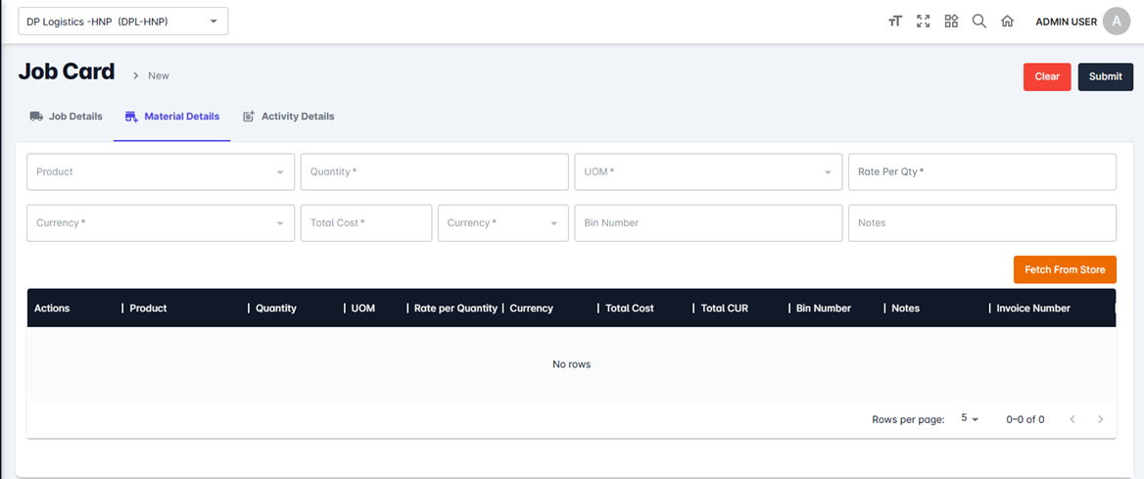Open the apps grid icon
Screen dimensions: 1144x479
(951, 22)
